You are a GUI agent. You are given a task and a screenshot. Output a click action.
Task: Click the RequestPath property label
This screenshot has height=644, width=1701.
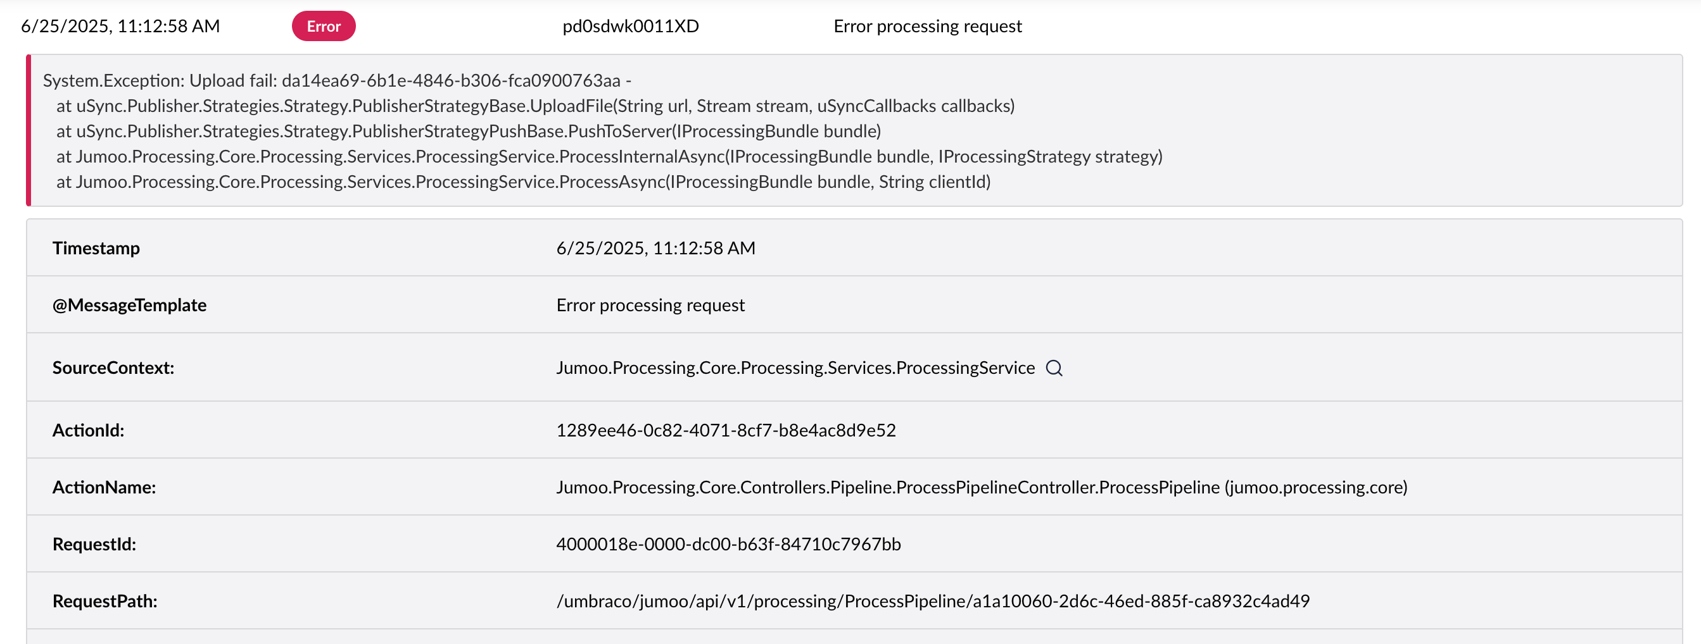105,601
